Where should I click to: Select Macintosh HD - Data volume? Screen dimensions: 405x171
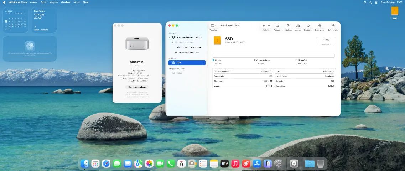coord(187,53)
